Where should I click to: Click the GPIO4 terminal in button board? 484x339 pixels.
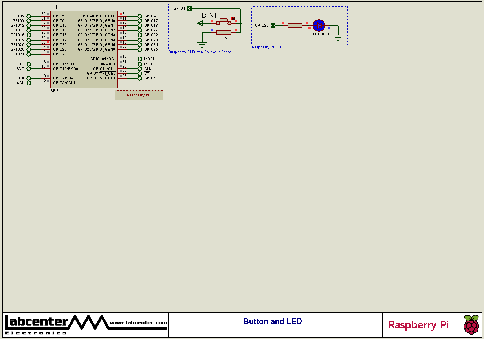click(x=190, y=9)
